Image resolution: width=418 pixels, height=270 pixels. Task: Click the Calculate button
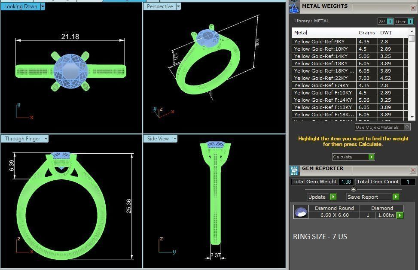tap(354, 157)
